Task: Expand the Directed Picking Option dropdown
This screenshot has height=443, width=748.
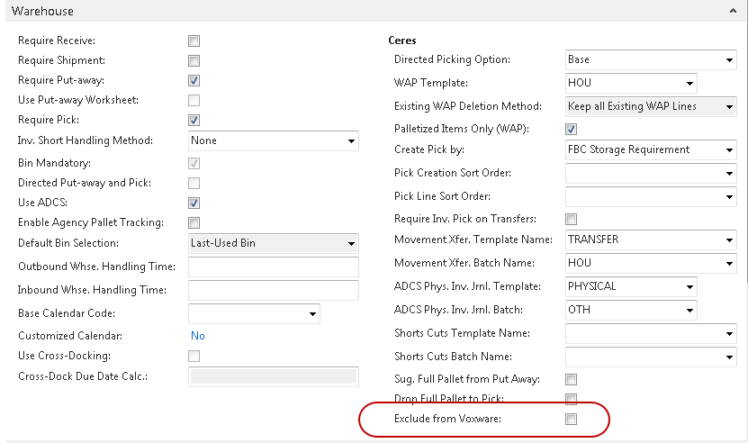Action: (x=728, y=60)
